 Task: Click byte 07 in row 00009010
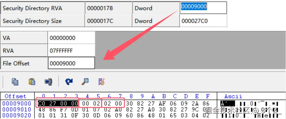(x=96, y=109)
